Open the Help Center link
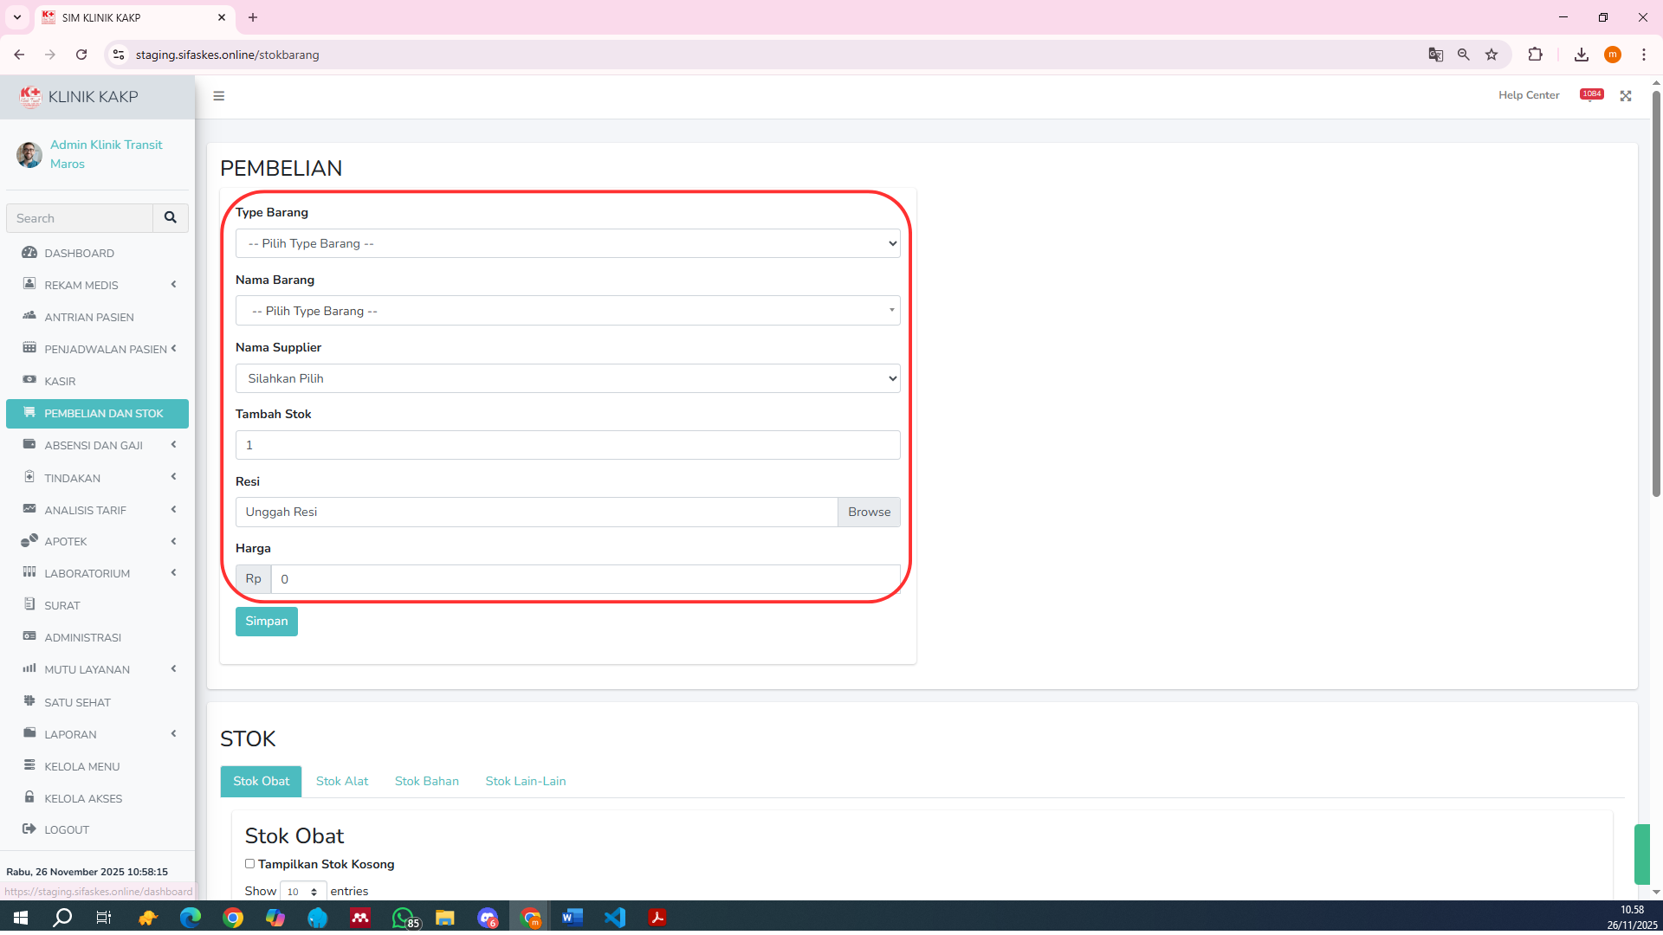 pyautogui.click(x=1529, y=95)
